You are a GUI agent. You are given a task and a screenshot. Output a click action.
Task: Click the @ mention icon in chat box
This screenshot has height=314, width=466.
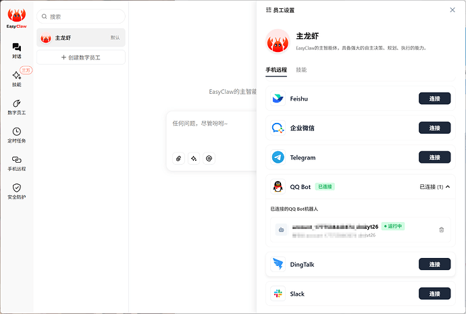(209, 158)
